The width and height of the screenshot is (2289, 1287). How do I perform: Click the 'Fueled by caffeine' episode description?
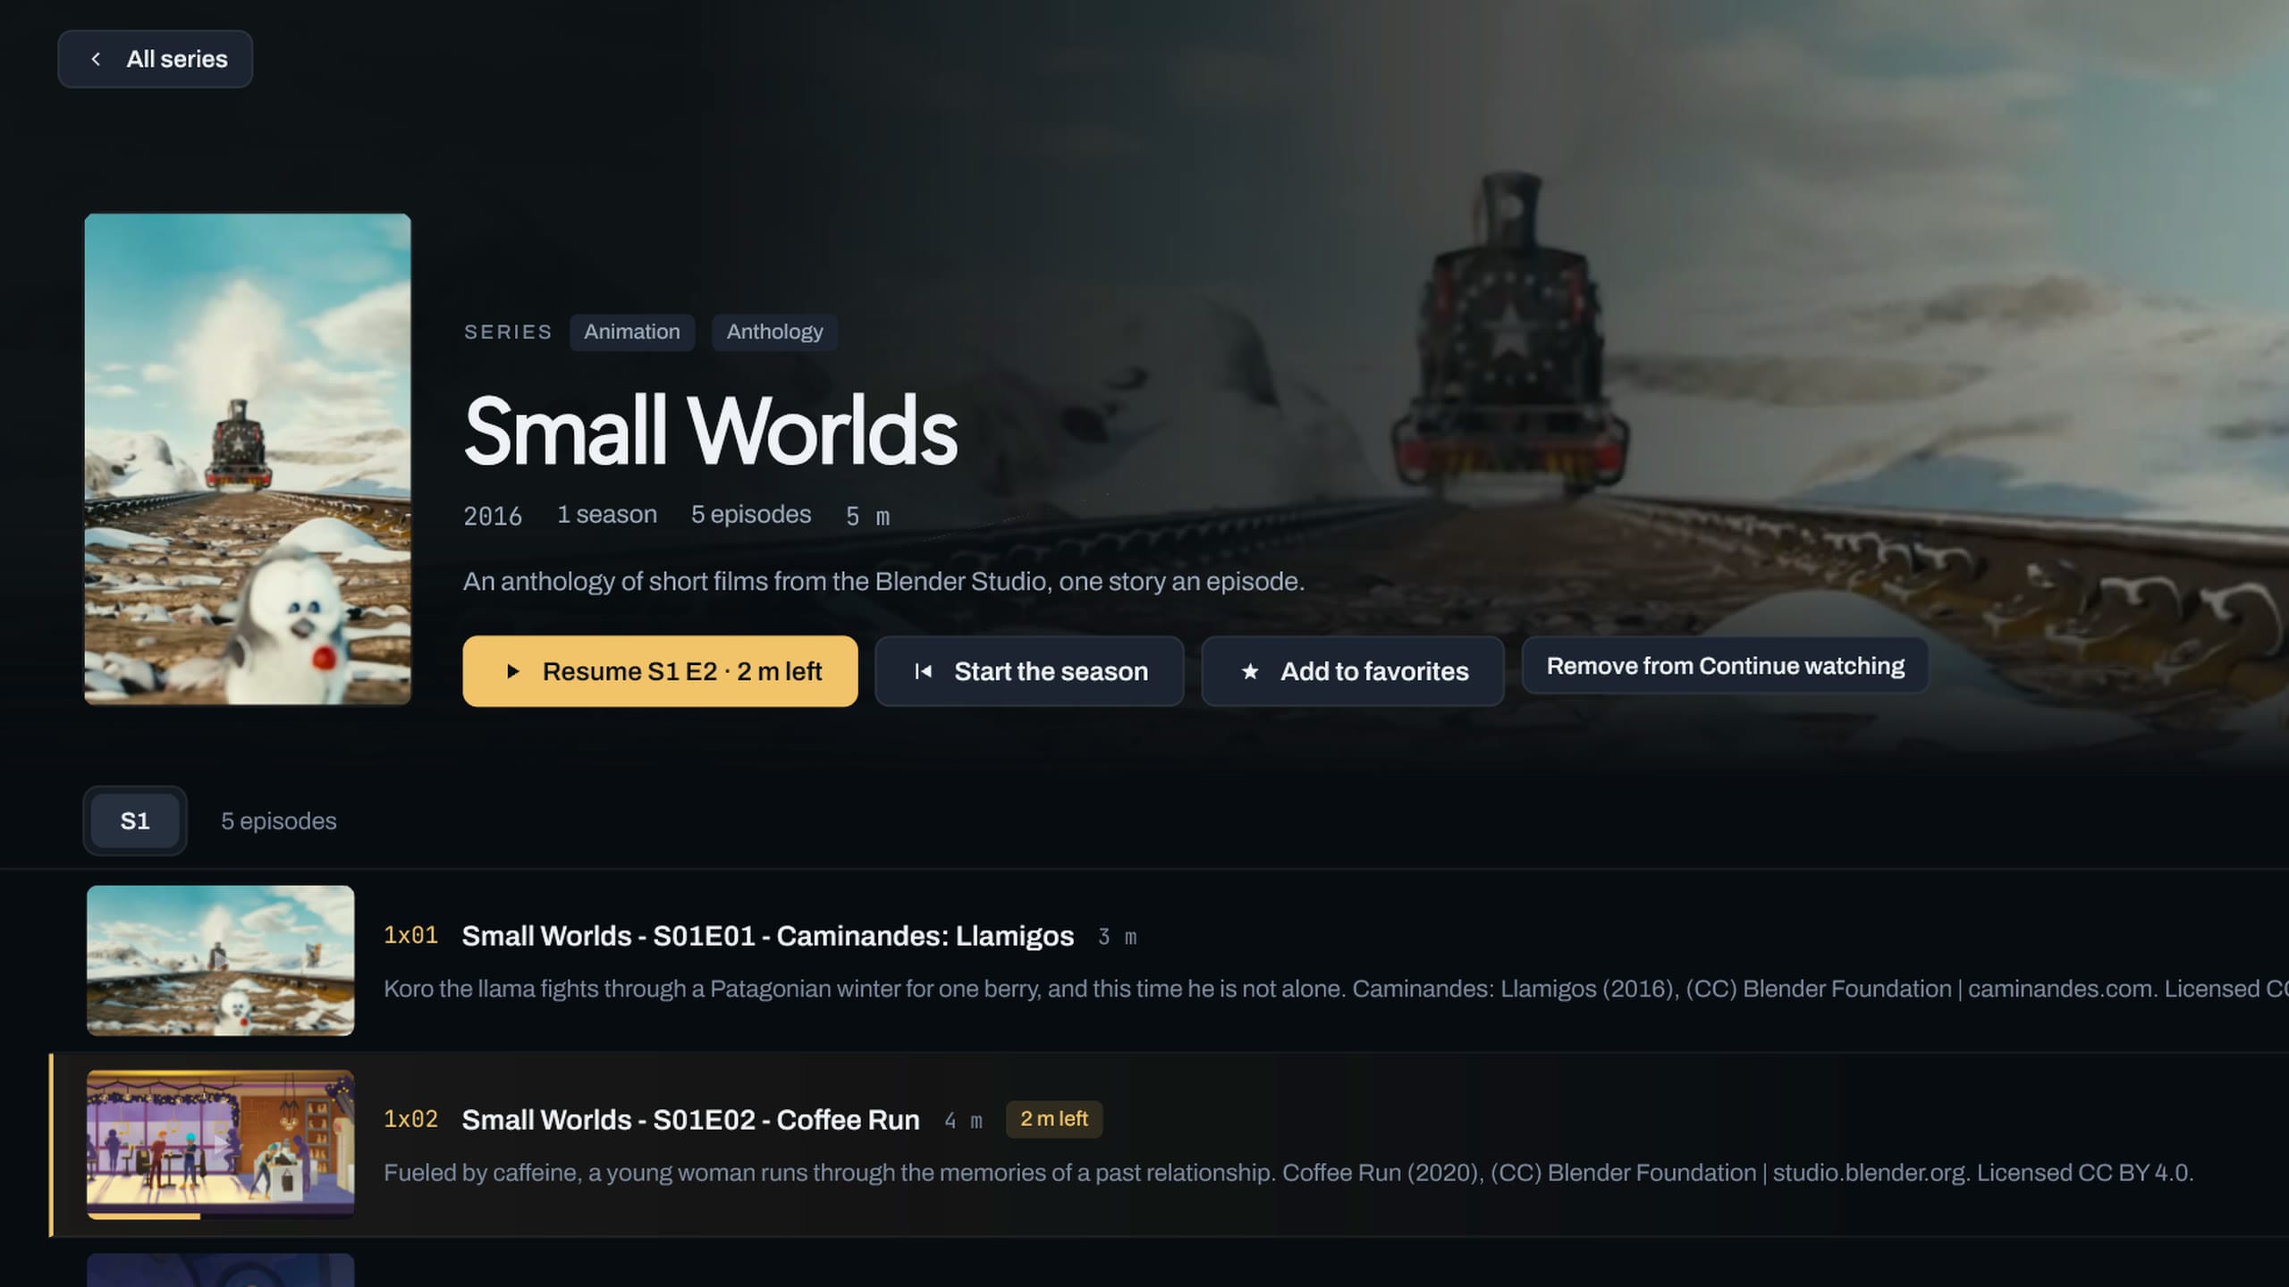pos(1288,1173)
